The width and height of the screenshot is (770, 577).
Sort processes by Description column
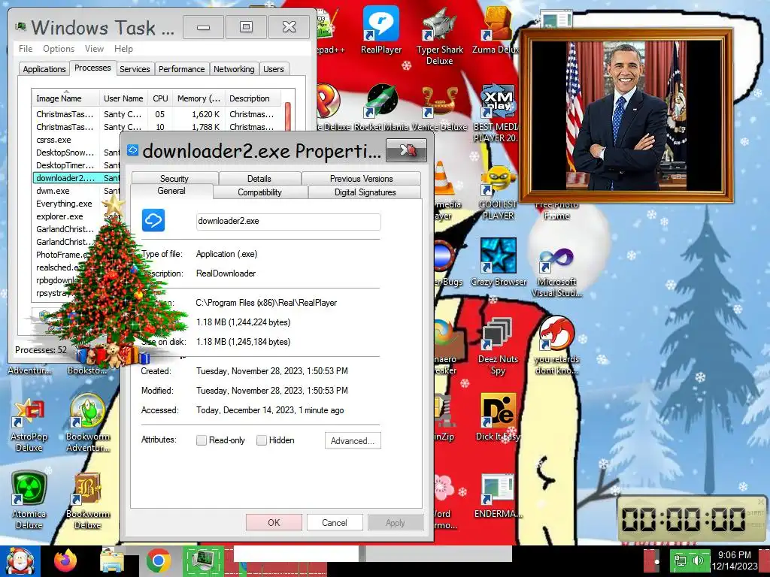(253, 98)
